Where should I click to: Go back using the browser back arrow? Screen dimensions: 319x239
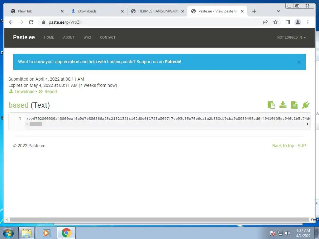[x=11, y=22]
